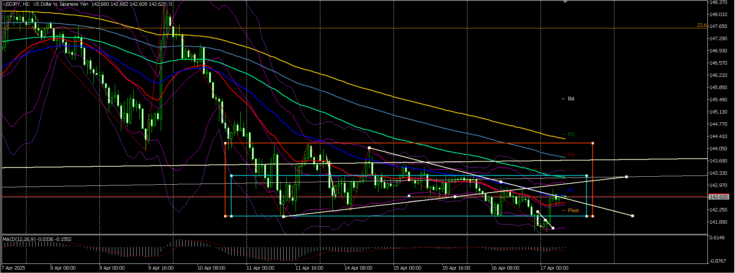Click the 10 Apr 08:00 time axis label
The height and width of the screenshot is (273, 735).
point(211,268)
